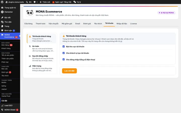181x113 pixels.
Task: Click the shield icon next to An toàn
Action: [30, 46]
